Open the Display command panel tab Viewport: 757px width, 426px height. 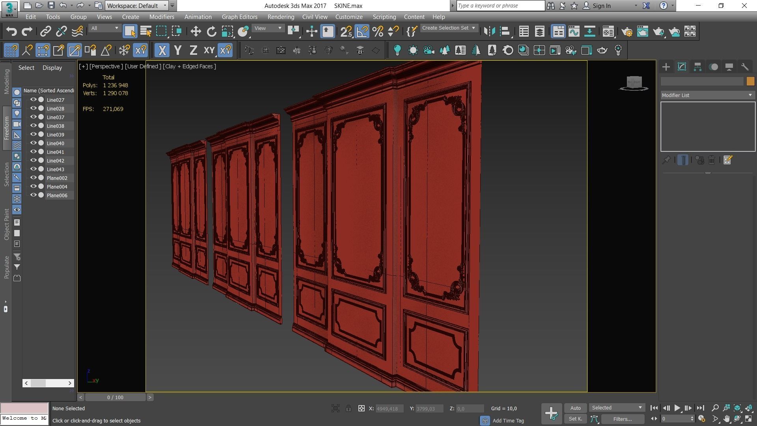click(x=729, y=67)
